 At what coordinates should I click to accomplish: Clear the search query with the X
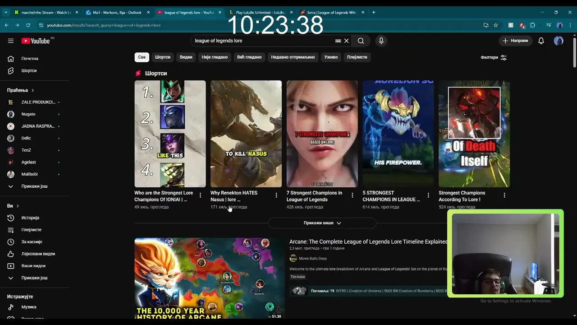click(x=346, y=41)
